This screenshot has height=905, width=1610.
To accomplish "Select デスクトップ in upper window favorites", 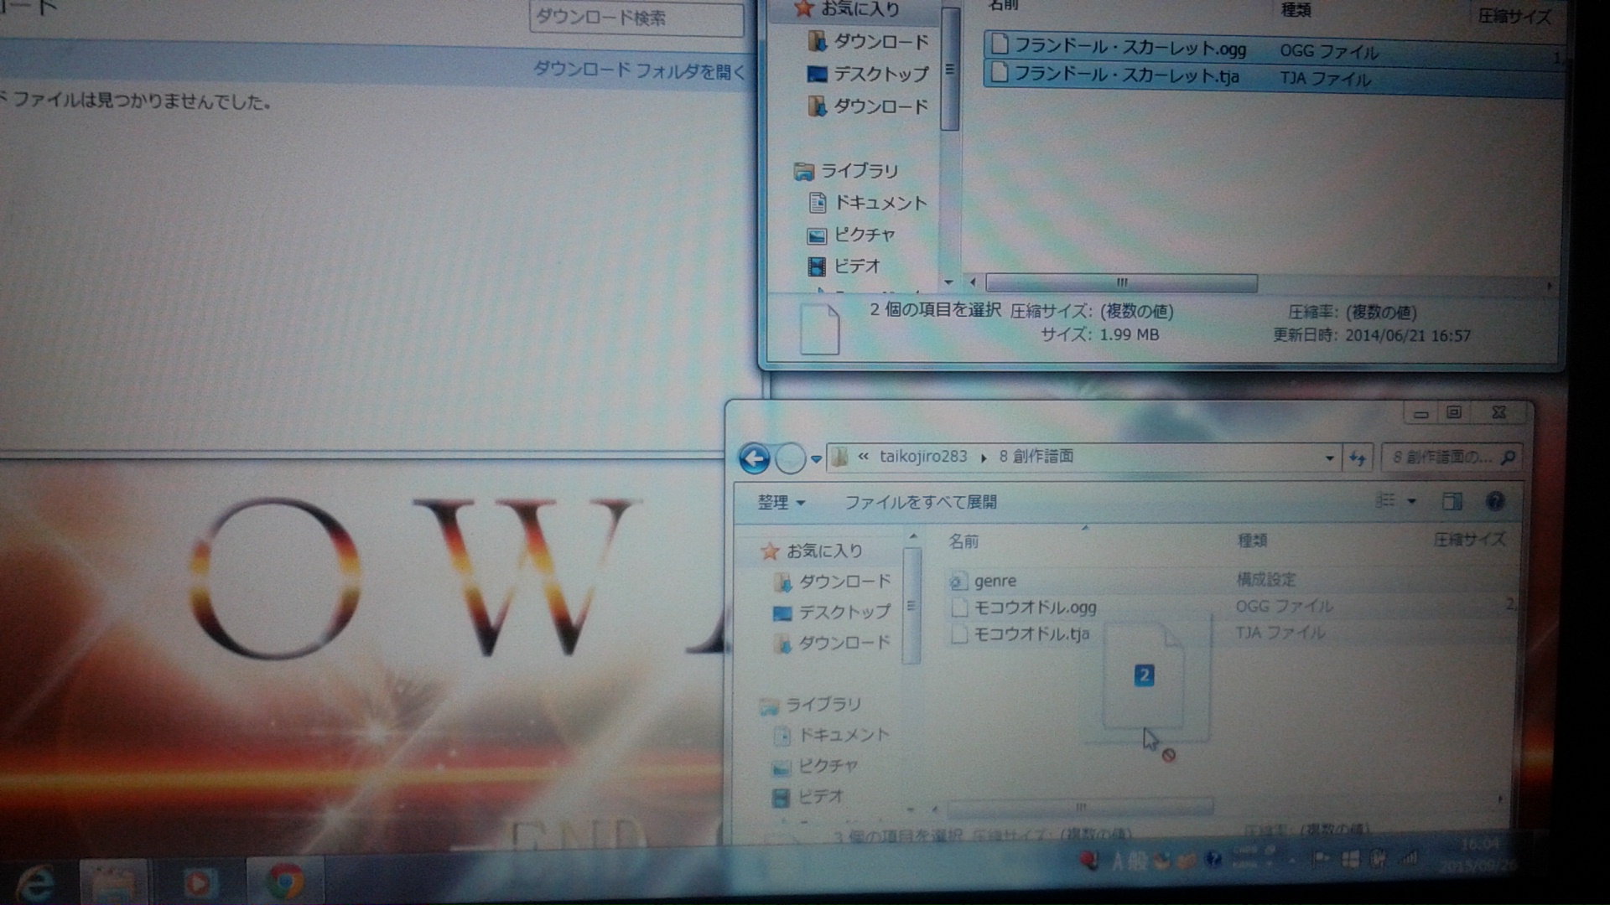I will 880,74.
